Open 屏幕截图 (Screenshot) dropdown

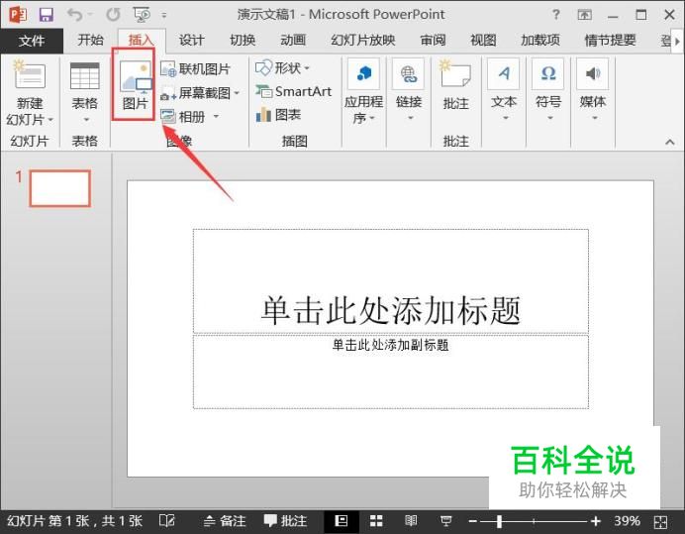[x=201, y=93]
